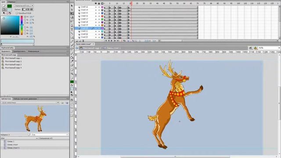Select the Line tool
The height and width of the screenshot is (158, 281).
click(x=72, y=33)
